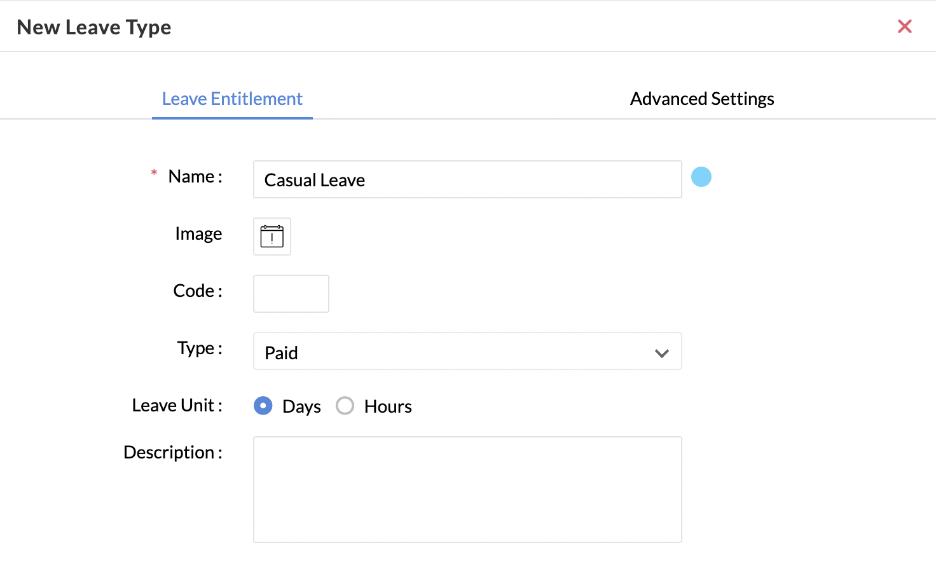
Task: Click the "Description :" label
Action: (172, 453)
